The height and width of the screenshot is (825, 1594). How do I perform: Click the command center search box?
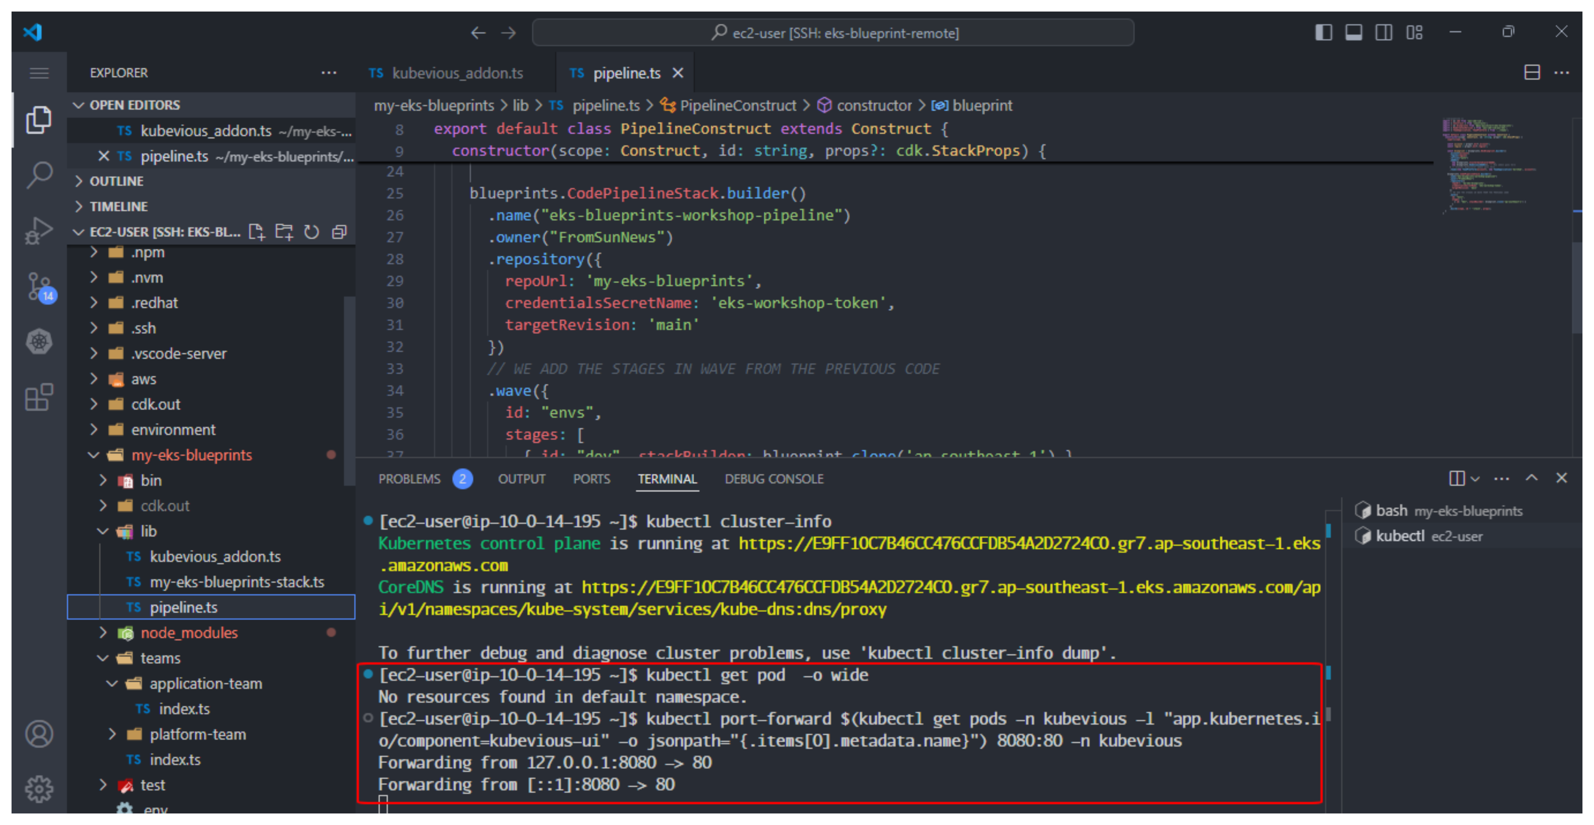pyautogui.click(x=833, y=33)
